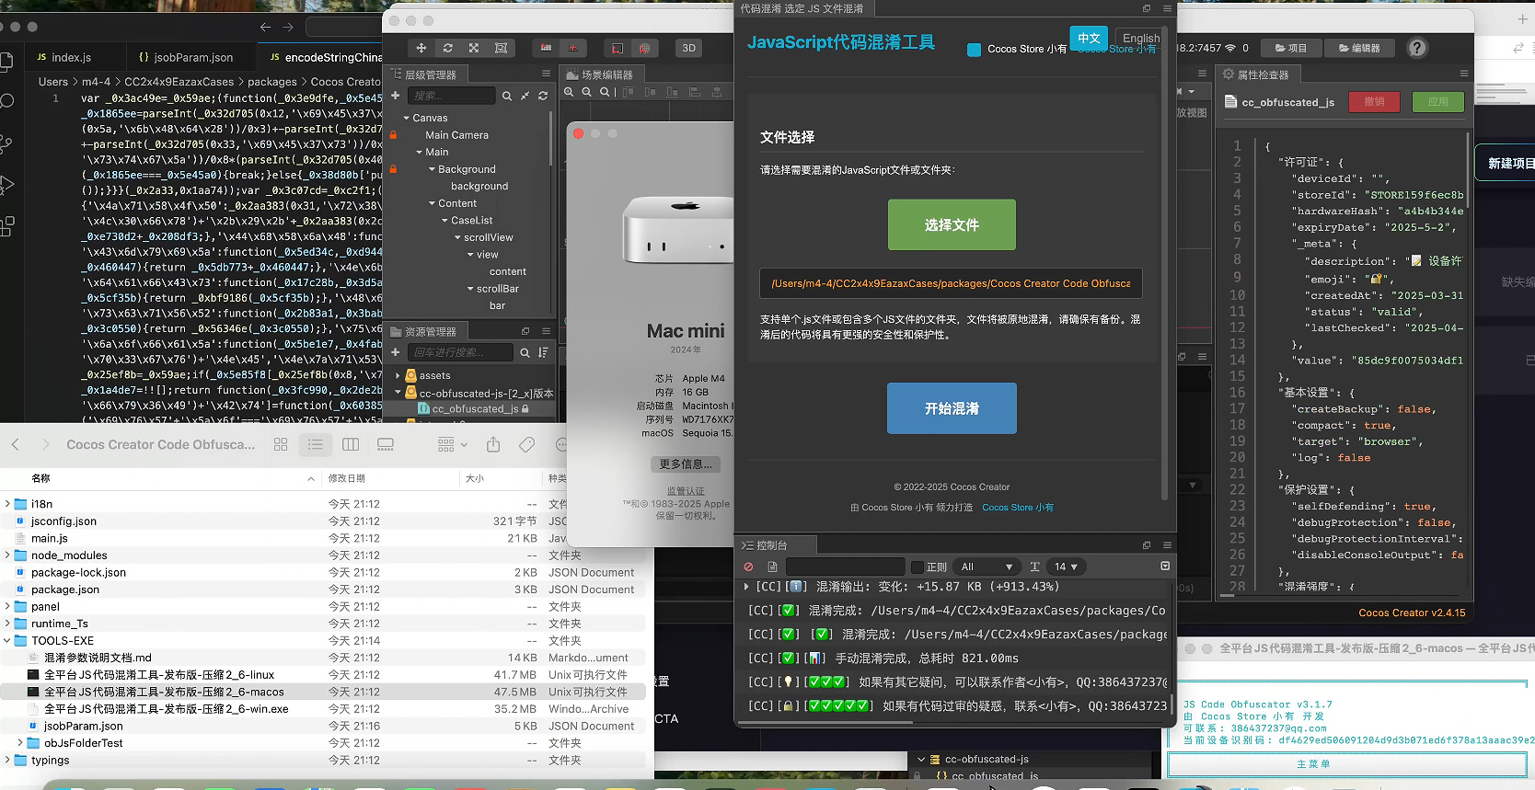Image resolution: width=1535 pixels, height=790 pixels.
Task: Click the blue 开始混淆 button
Action: [x=952, y=408]
